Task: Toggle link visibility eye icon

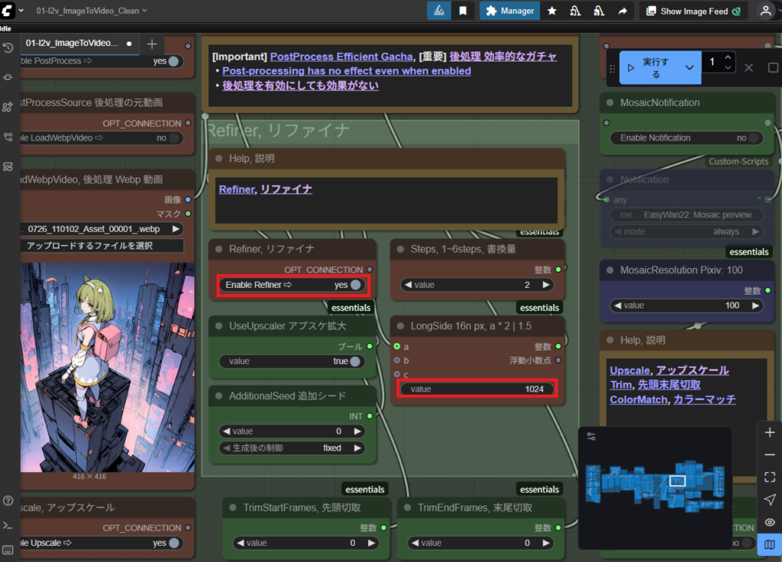Action: (x=770, y=522)
